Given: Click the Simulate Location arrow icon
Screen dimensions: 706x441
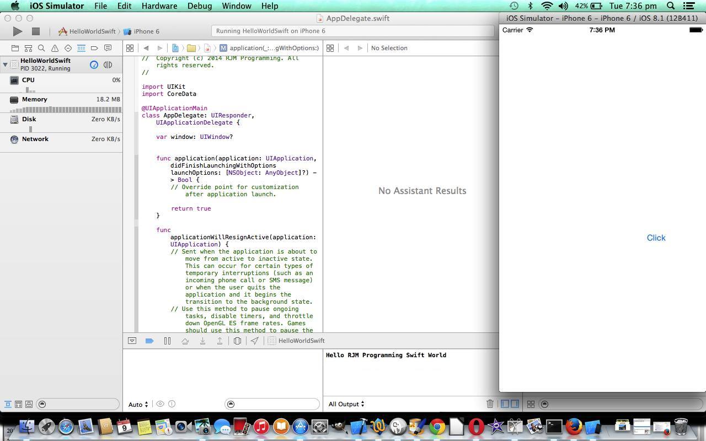Looking at the screenshot, I should click(254, 341).
